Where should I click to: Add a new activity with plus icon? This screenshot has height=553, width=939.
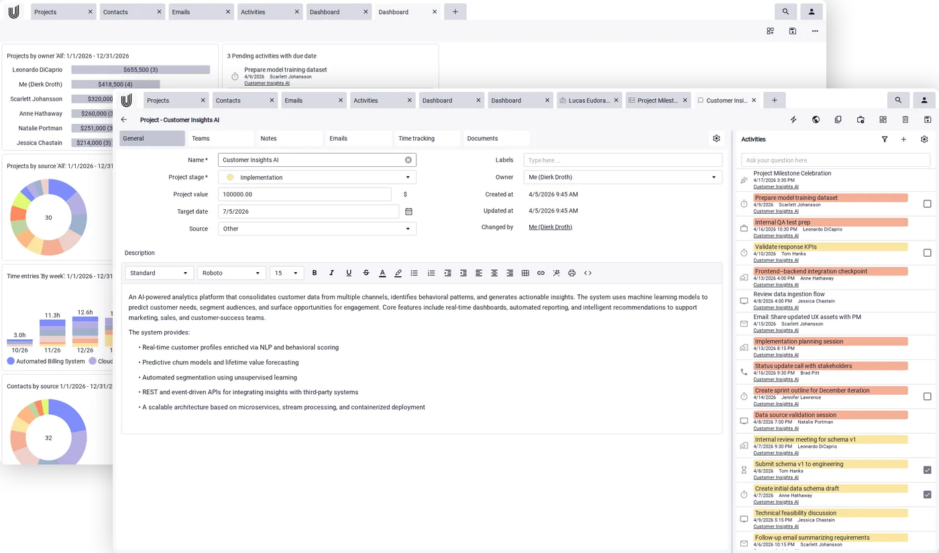point(903,139)
